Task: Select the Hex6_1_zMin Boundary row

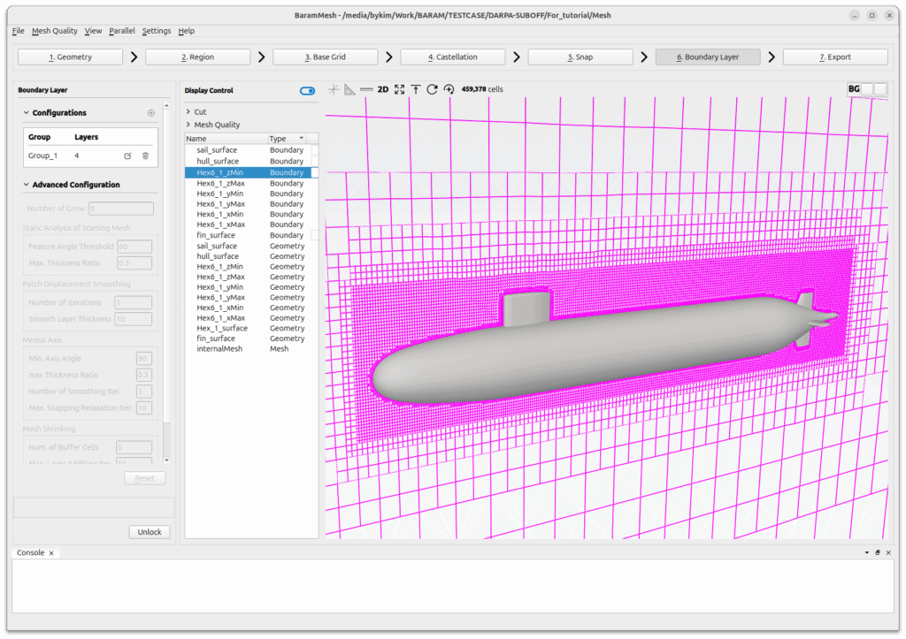Action: pos(251,172)
